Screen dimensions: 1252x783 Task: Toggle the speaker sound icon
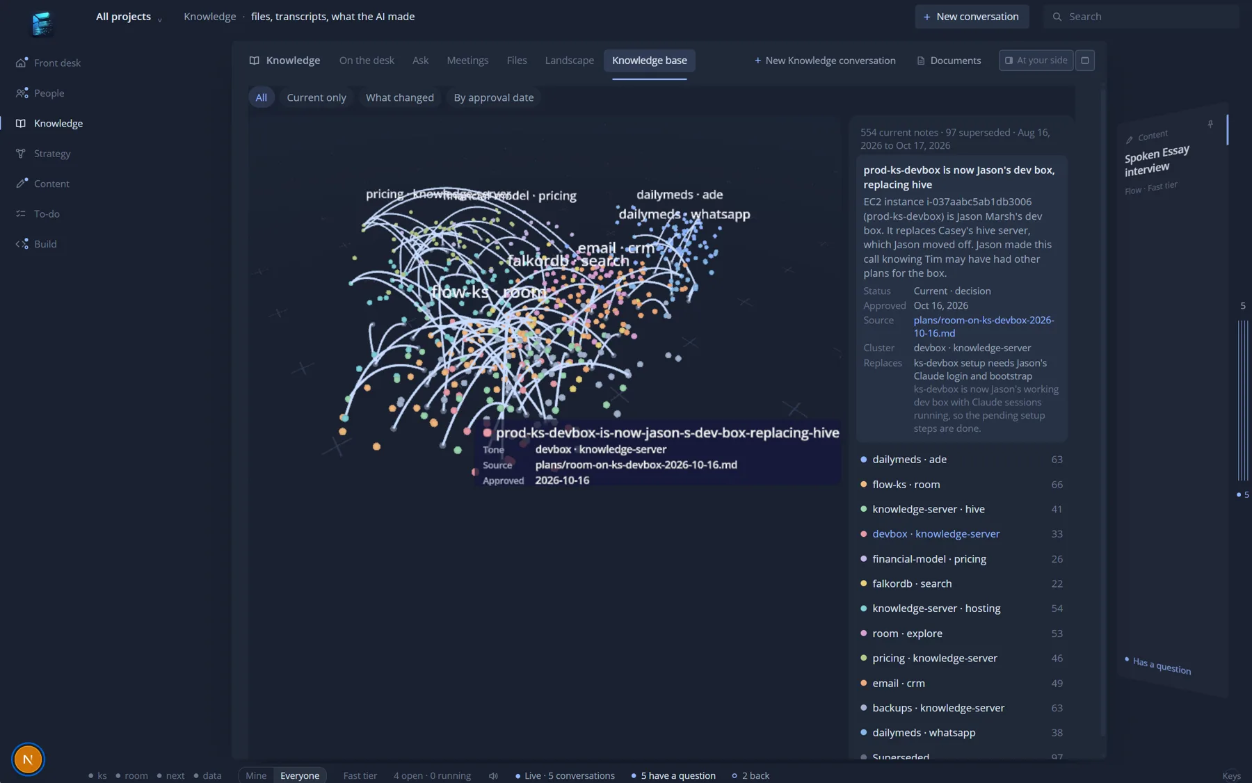[493, 776]
